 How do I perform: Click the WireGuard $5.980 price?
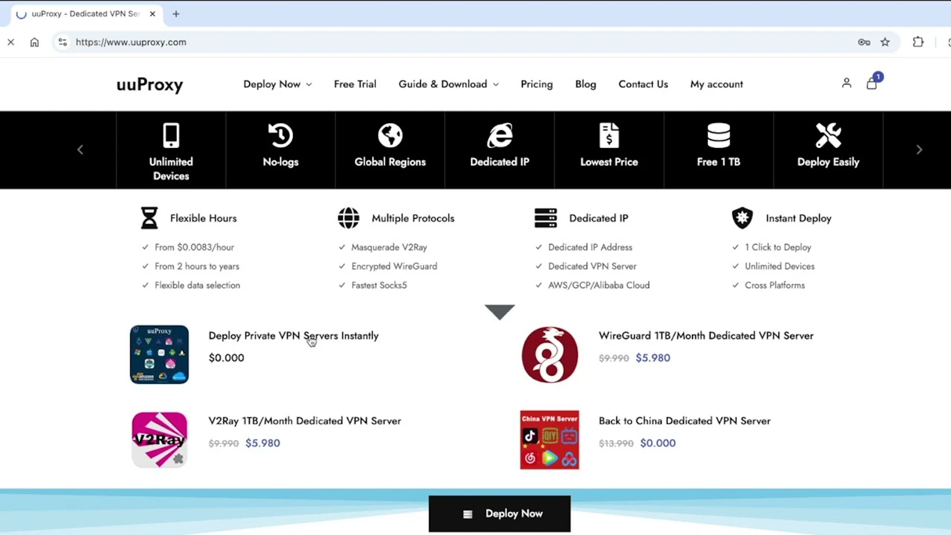pos(653,358)
